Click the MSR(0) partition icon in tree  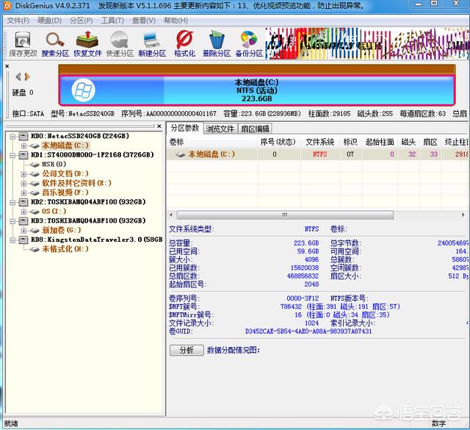coord(35,165)
